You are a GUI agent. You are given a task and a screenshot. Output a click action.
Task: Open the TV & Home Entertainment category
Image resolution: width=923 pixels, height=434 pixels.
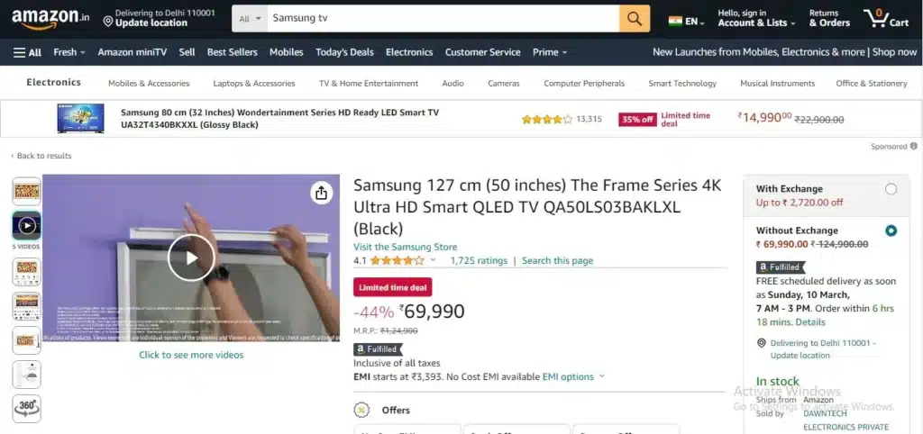tap(369, 84)
